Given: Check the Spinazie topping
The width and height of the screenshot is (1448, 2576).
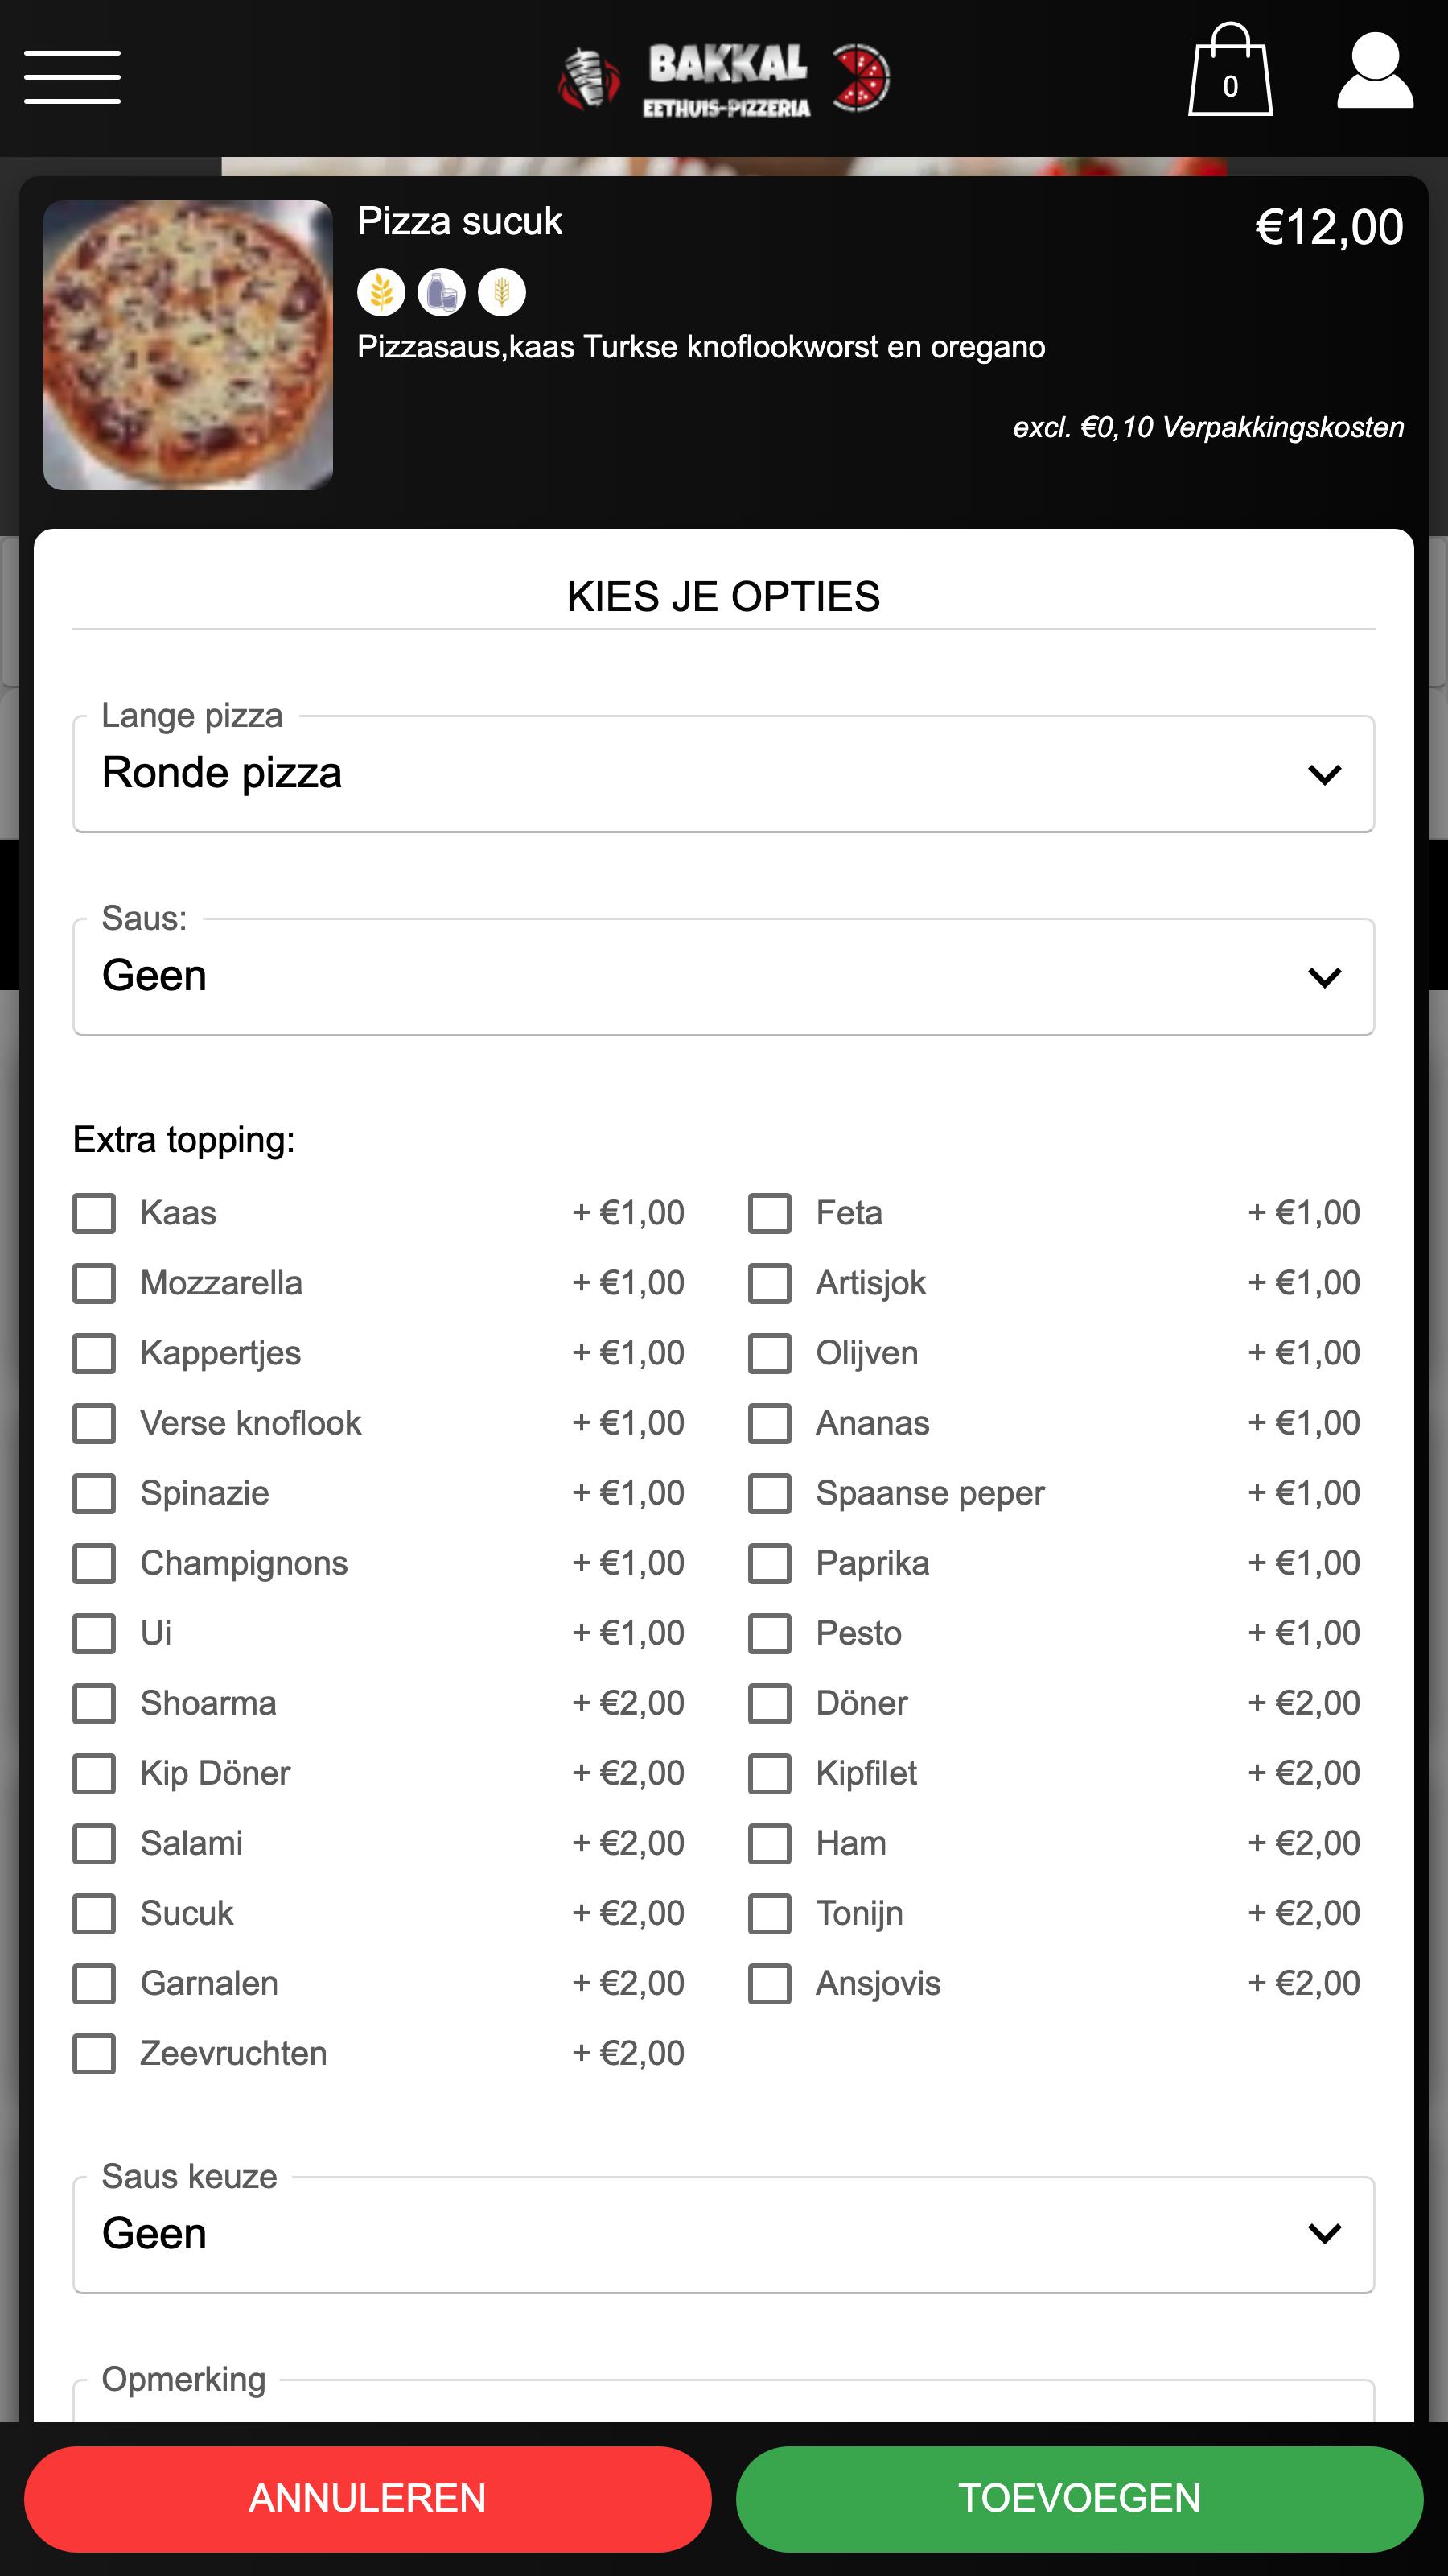Looking at the screenshot, I should [94, 1493].
